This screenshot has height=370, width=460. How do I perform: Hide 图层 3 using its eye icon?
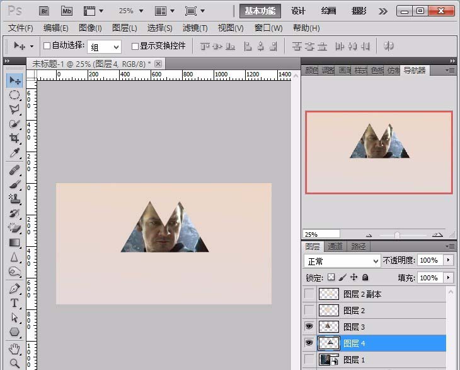click(x=309, y=326)
